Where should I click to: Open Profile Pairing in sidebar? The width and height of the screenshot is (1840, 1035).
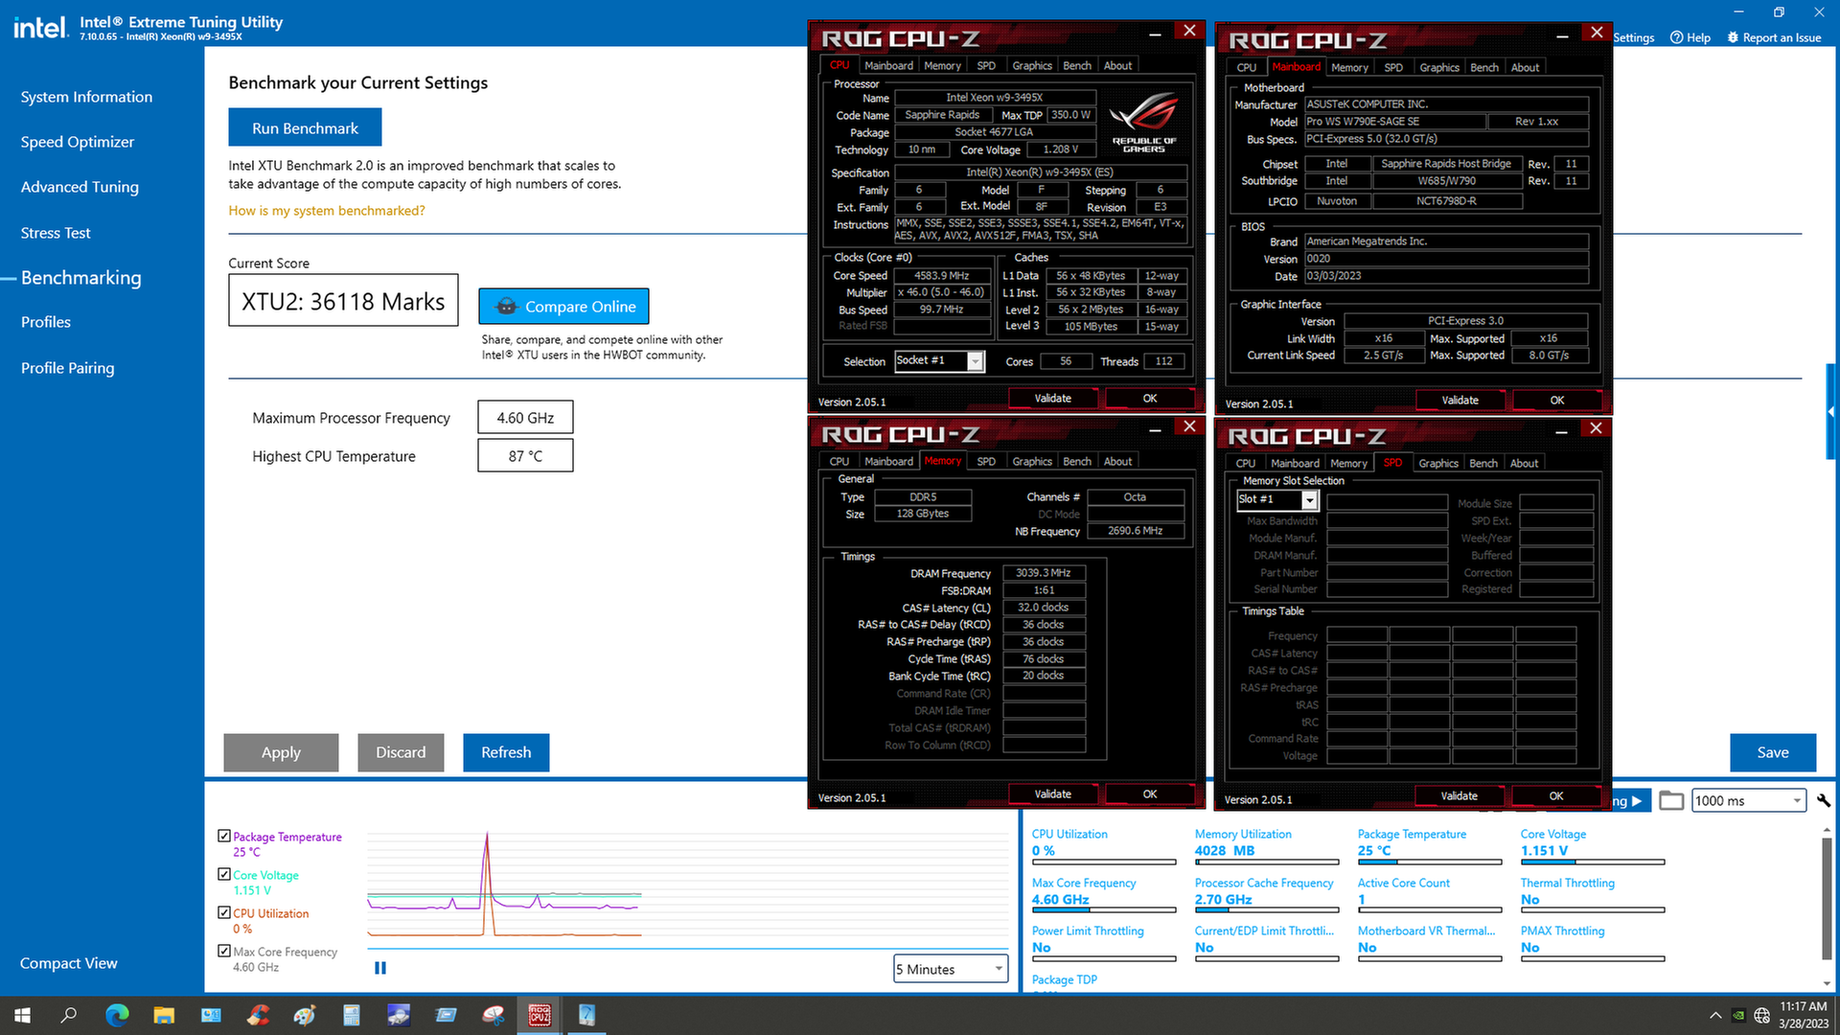click(67, 368)
